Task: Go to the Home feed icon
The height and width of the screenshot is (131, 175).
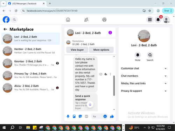Action: click(68, 20)
